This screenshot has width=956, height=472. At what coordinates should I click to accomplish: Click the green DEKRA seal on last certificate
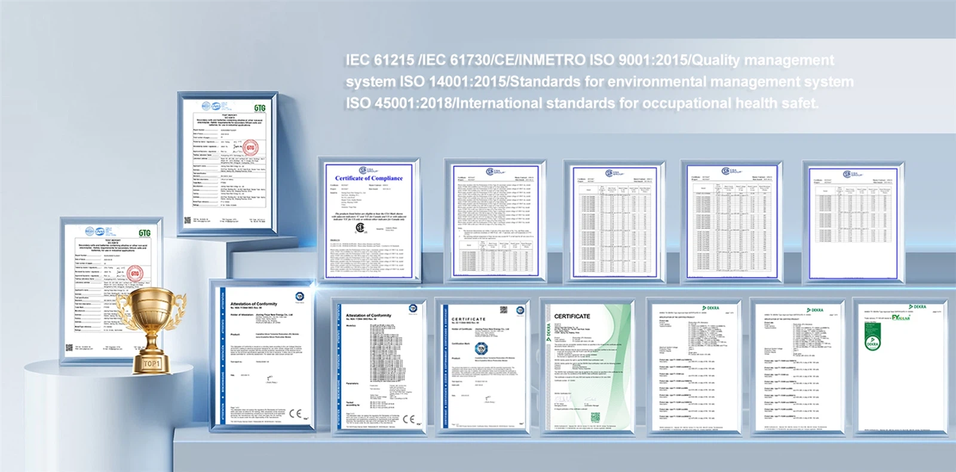click(872, 343)
